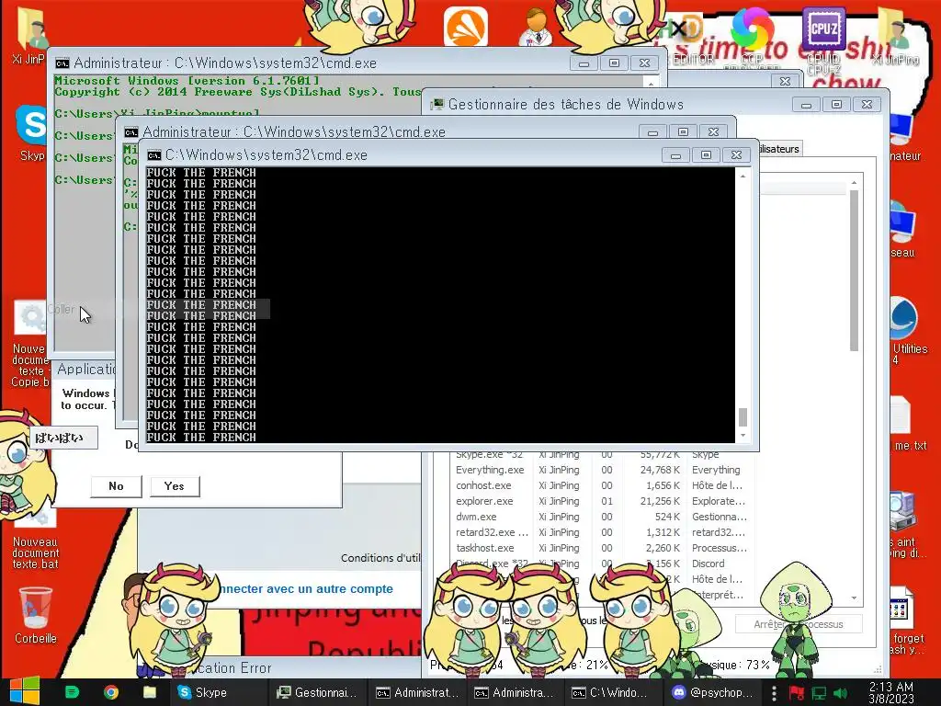
Task: Switch to first Administrateur cmd taskbar button
Action: pyautogui.click(x=417, y=692)
